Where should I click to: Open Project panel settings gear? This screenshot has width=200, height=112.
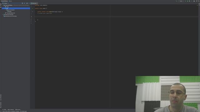27,3
